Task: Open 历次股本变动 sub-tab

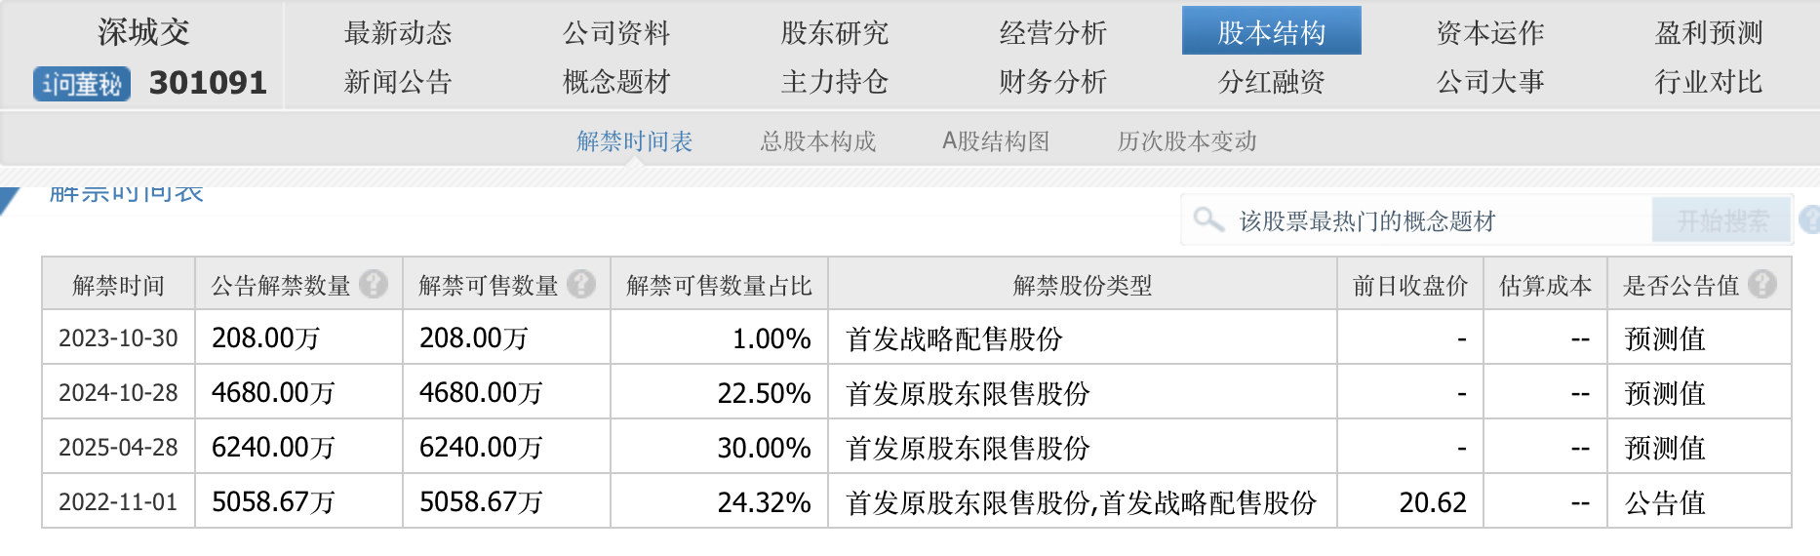Action: click(1187, 141)
